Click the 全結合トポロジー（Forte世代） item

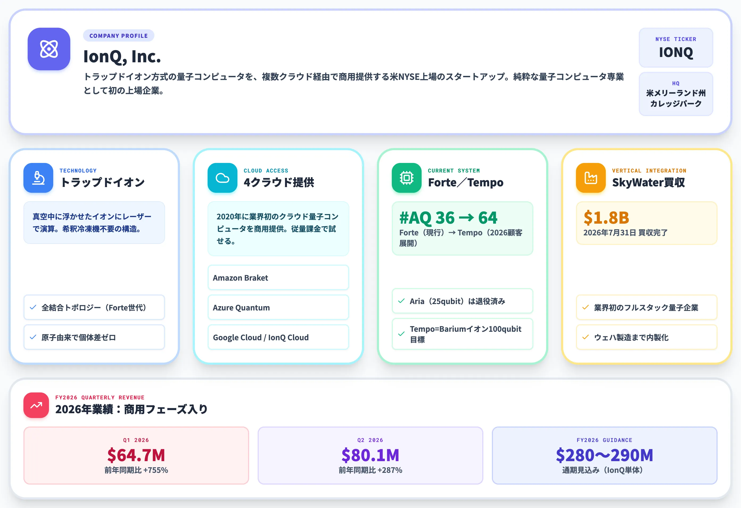94,308
